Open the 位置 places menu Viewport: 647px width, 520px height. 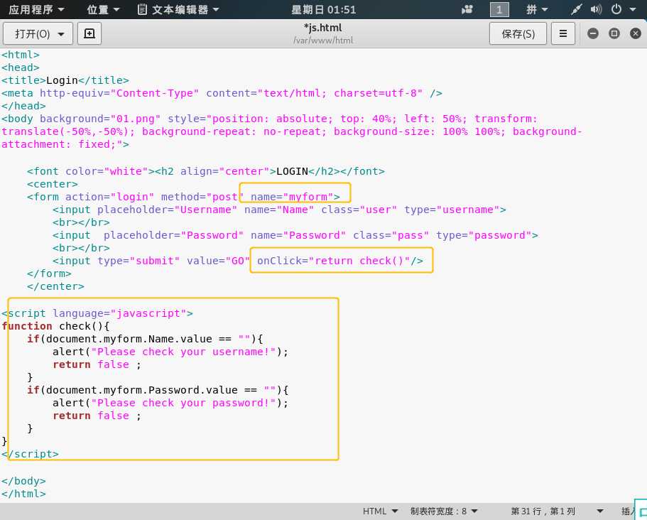tap(103, 9)
